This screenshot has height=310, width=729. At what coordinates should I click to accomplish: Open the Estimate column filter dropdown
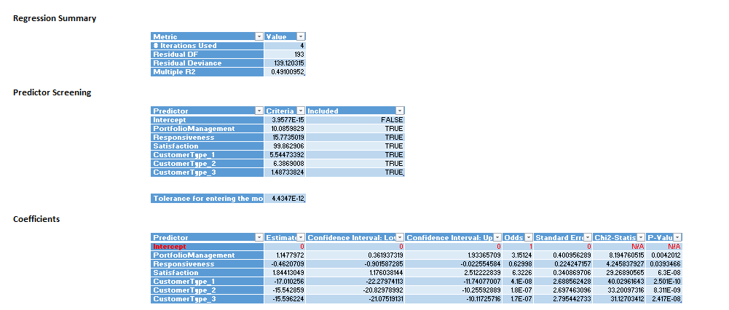coord(301,237)
